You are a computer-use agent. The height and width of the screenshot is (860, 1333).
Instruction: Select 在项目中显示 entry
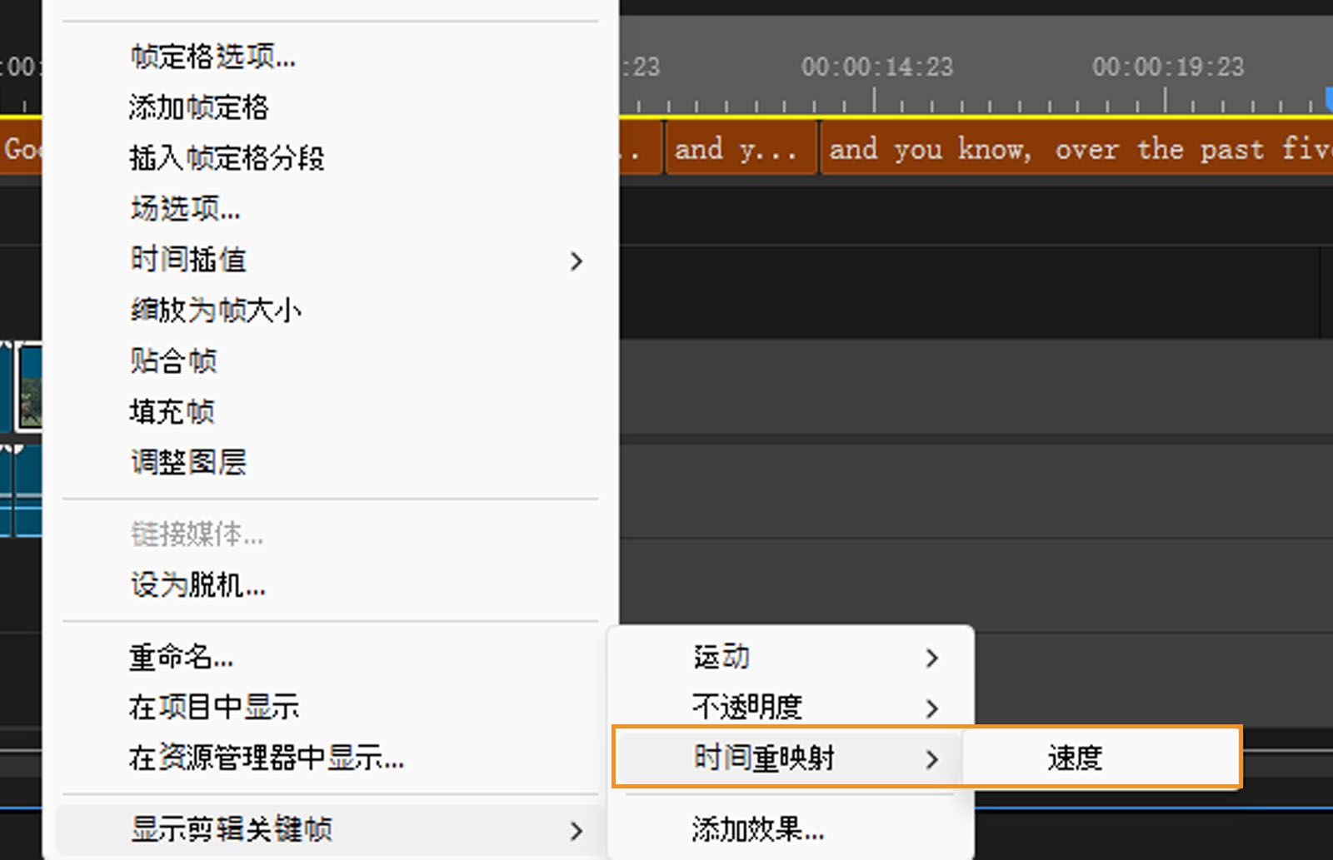331,708
